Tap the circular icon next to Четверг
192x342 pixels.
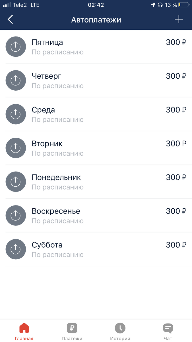[x=16, y=80]
